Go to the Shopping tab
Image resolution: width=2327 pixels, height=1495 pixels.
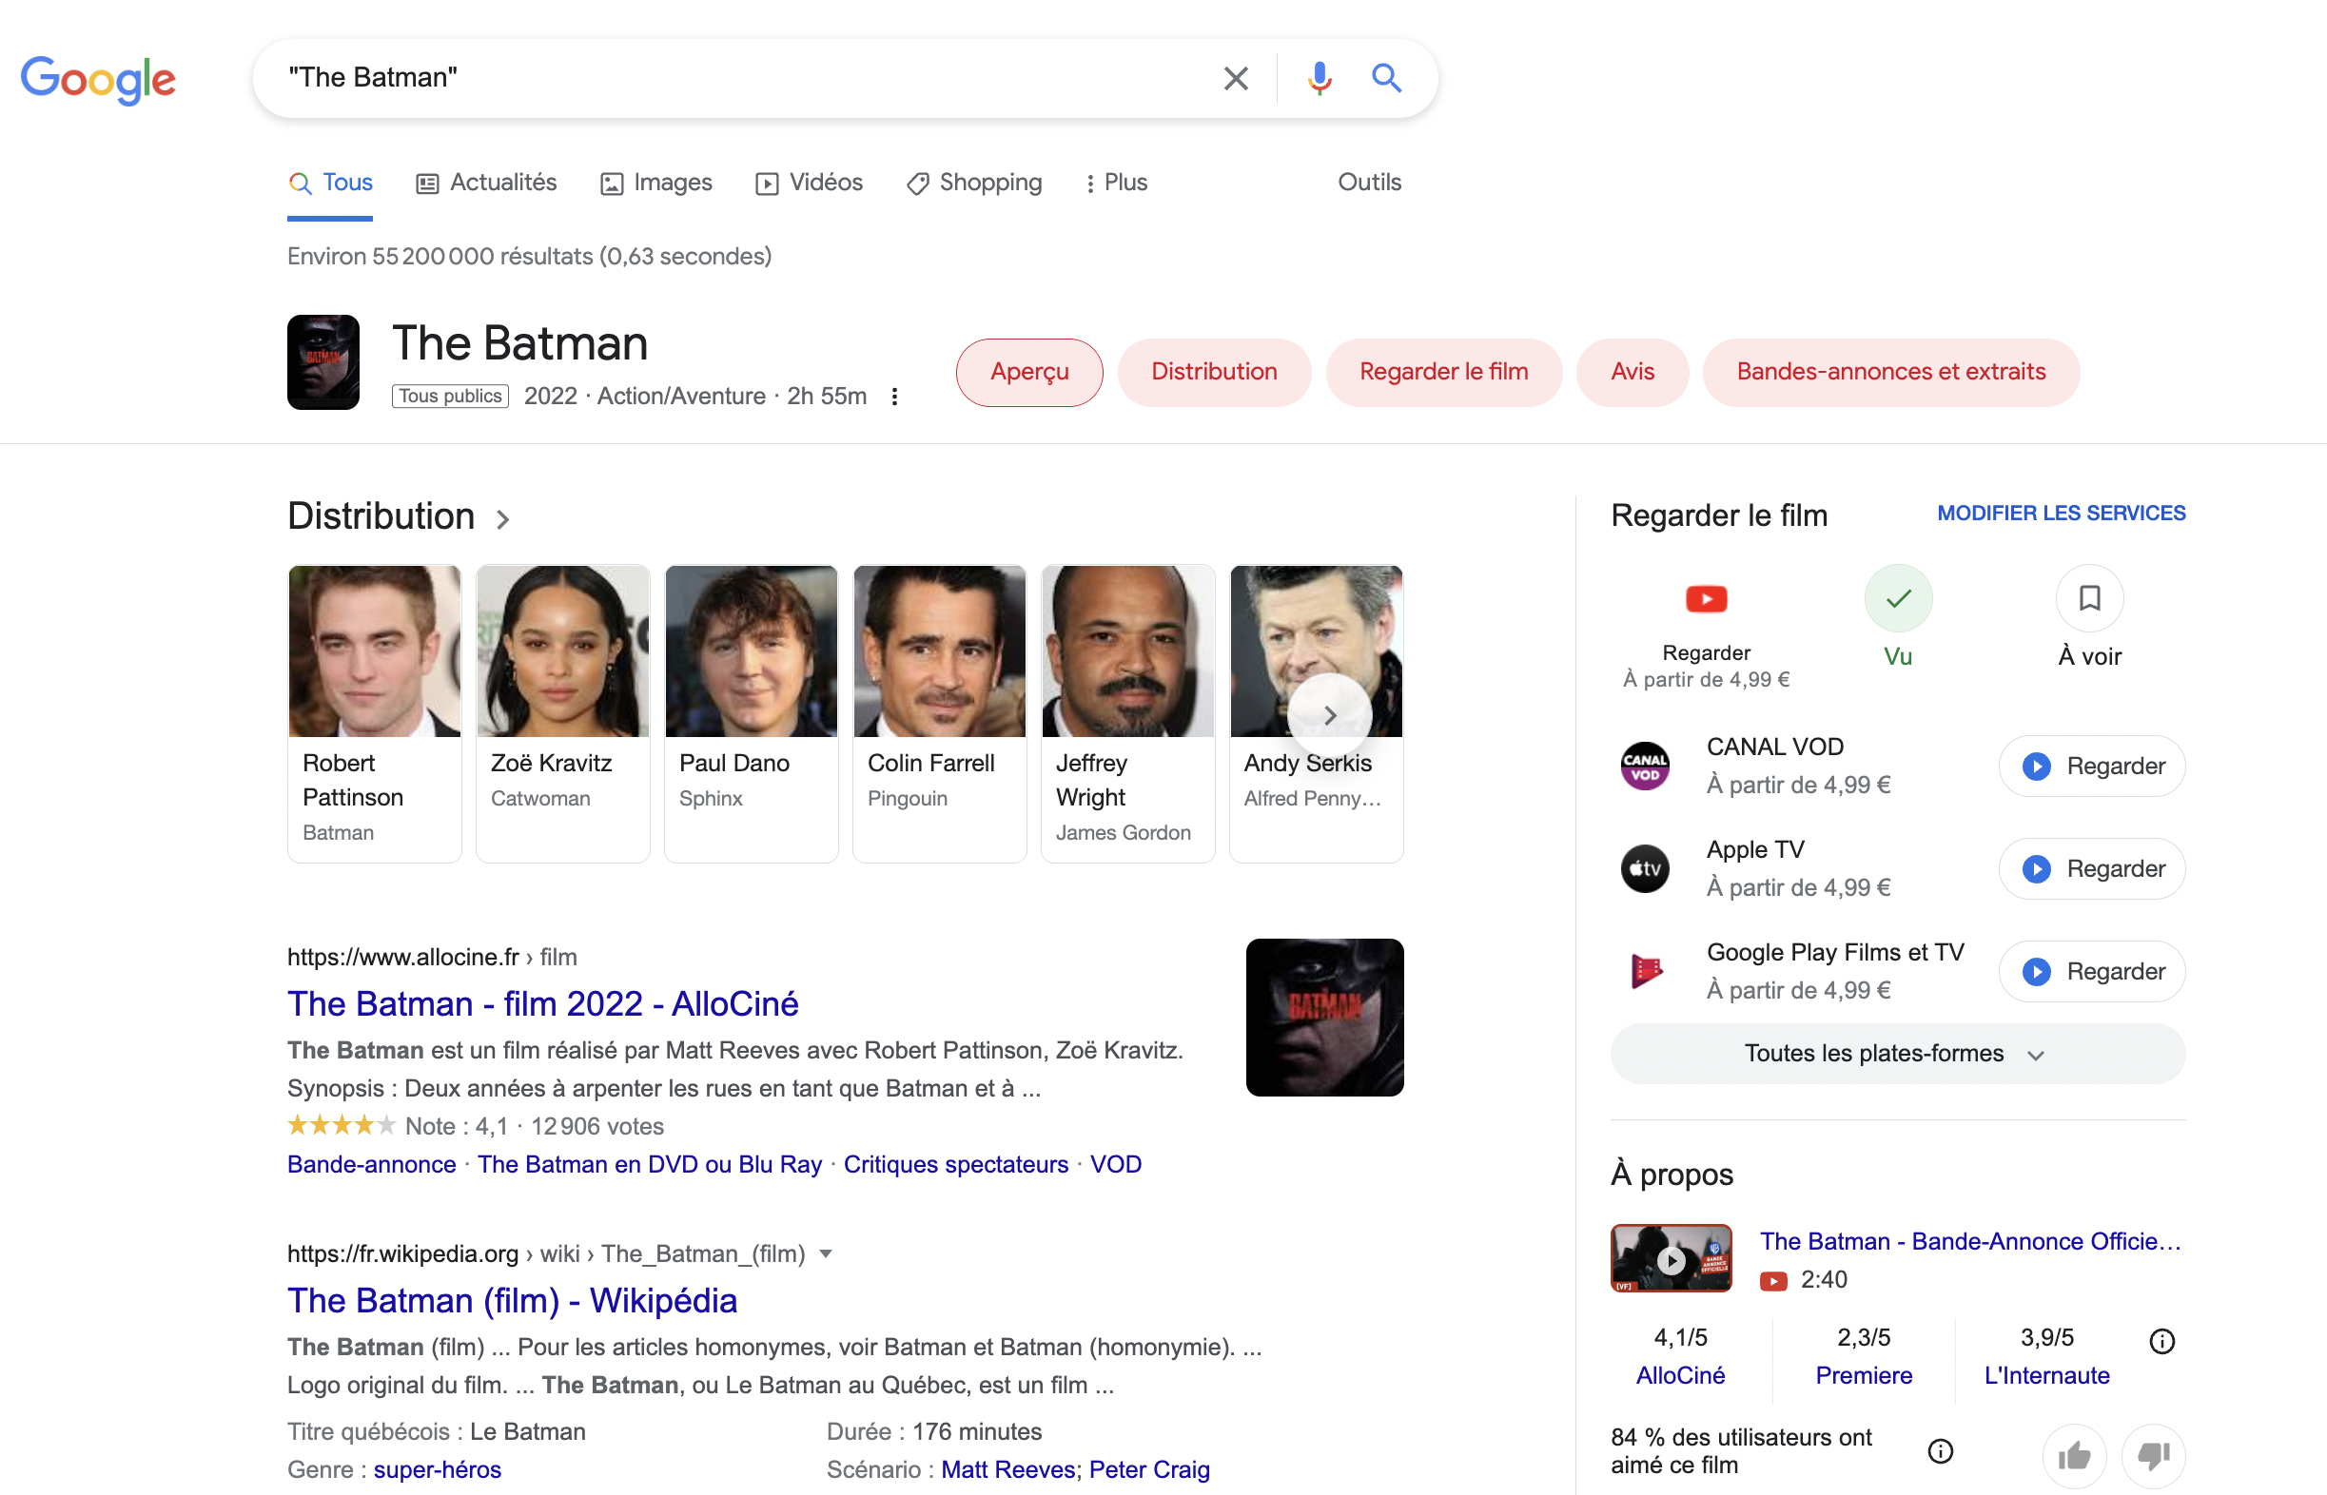974,183
